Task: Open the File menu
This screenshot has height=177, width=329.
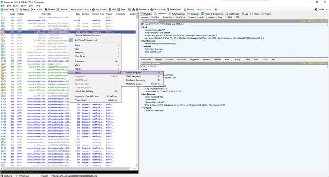Action: (3, 6)
